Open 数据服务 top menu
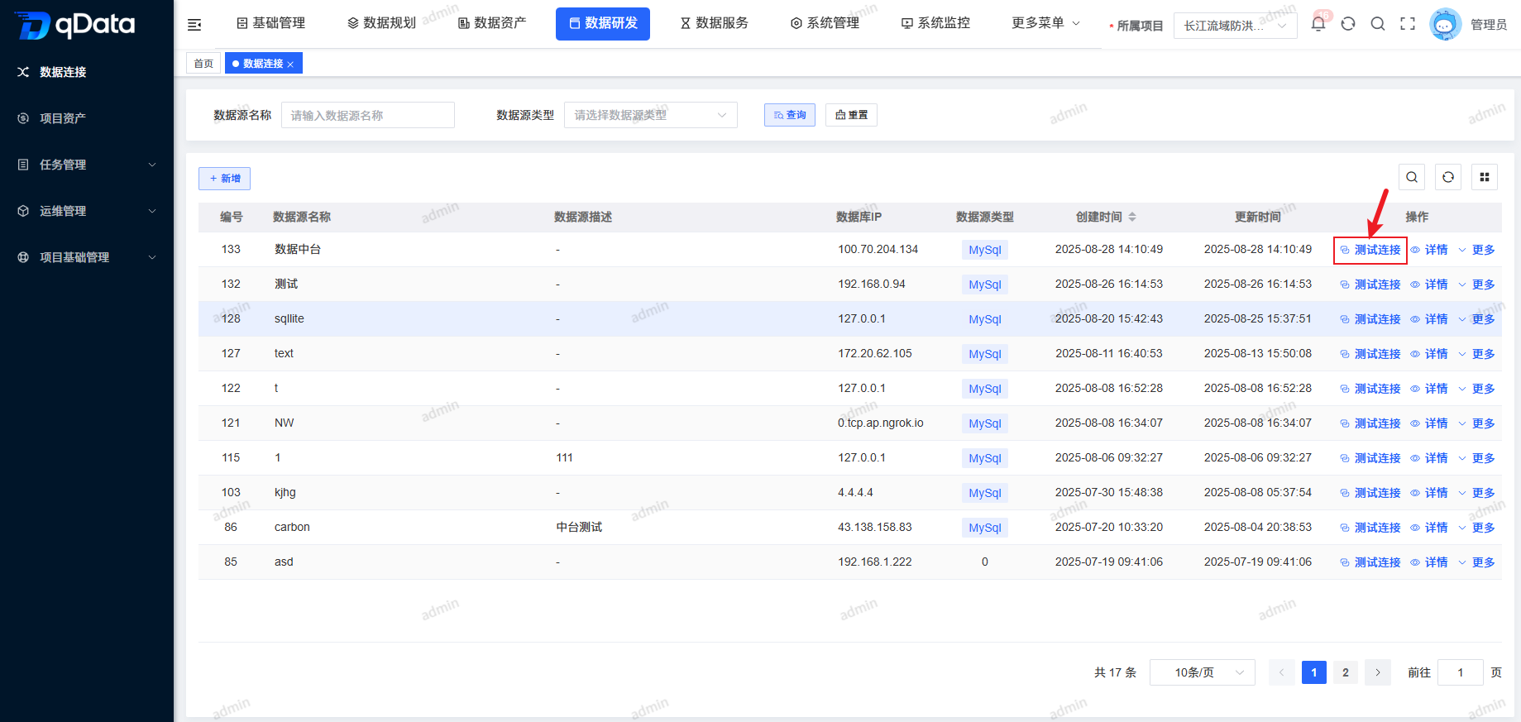The width and height of the screenshot is (1521, 722). coord(714,23)
